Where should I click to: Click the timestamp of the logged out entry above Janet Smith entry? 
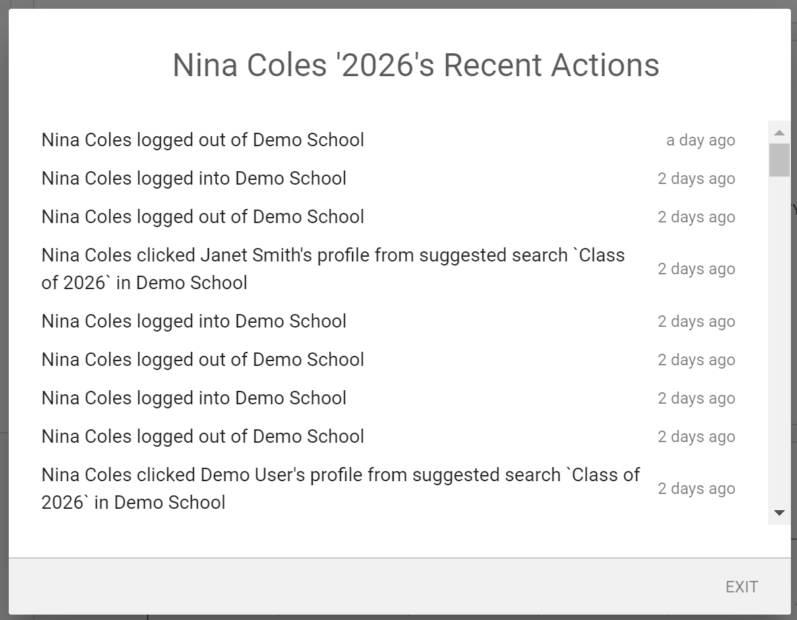click(696, 217)
